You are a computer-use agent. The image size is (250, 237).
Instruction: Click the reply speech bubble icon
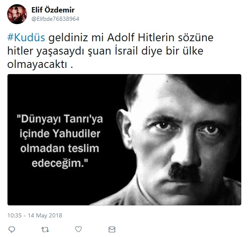coord(12,230)
